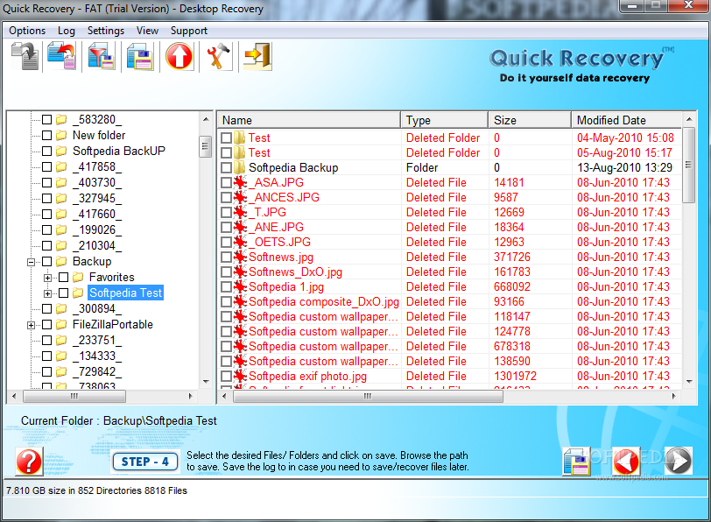The image size is (711, 522).
Task: Click the tree panel horizontal scrollbar thumb
Action: (x=74, y=397)
